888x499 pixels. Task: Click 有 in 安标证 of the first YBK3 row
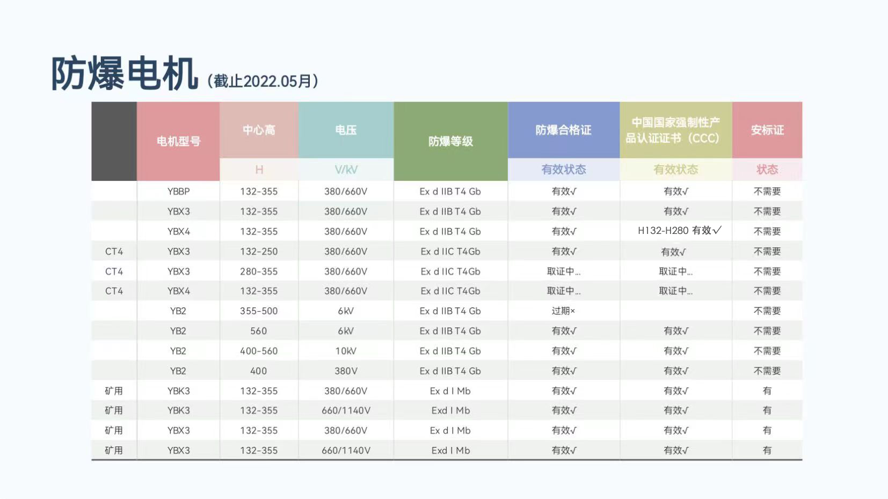767,391
